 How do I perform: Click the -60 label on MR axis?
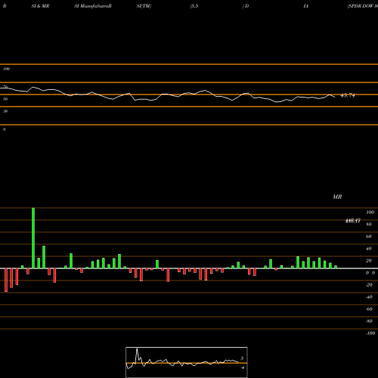pyautogui.click(x=369, y=309)
